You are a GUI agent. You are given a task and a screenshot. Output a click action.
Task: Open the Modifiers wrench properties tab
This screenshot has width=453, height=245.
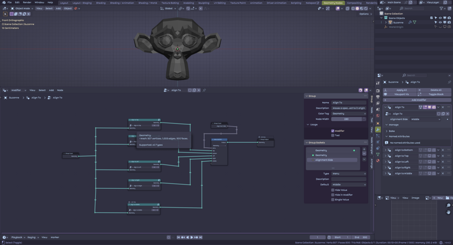[378, 130]
